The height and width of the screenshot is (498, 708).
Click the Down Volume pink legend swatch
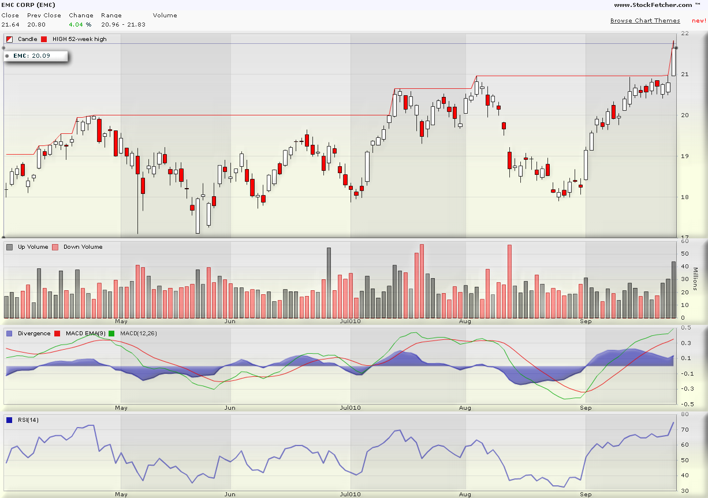click(55, 247)
